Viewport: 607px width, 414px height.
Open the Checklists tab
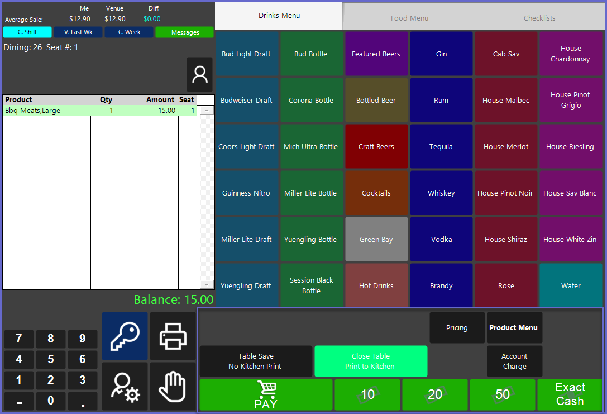[x=539, y=18]
